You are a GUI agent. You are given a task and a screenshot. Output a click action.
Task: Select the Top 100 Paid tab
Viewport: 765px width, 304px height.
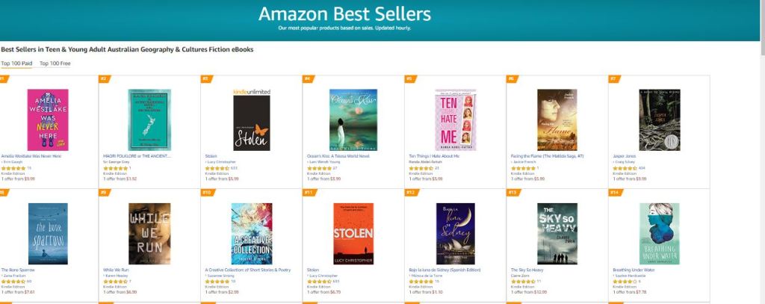click(16, 64)
